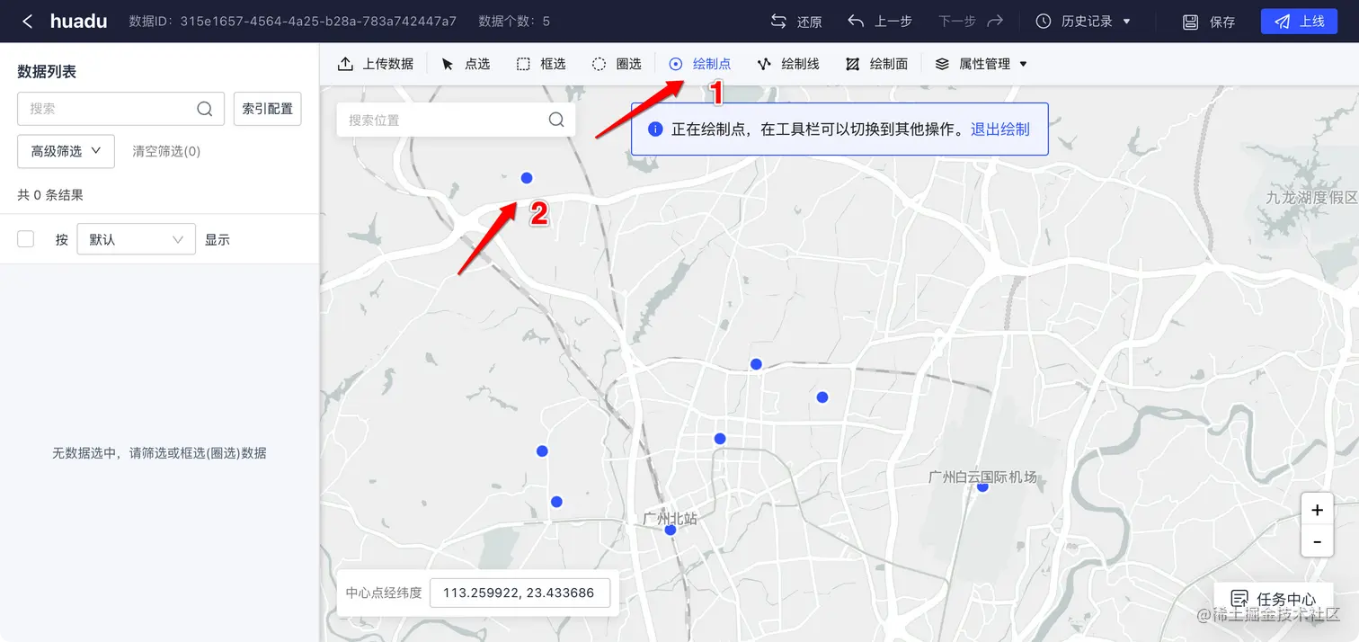Click the 上一步 undo arrow
1359x642 pixels.
point(856,21)
